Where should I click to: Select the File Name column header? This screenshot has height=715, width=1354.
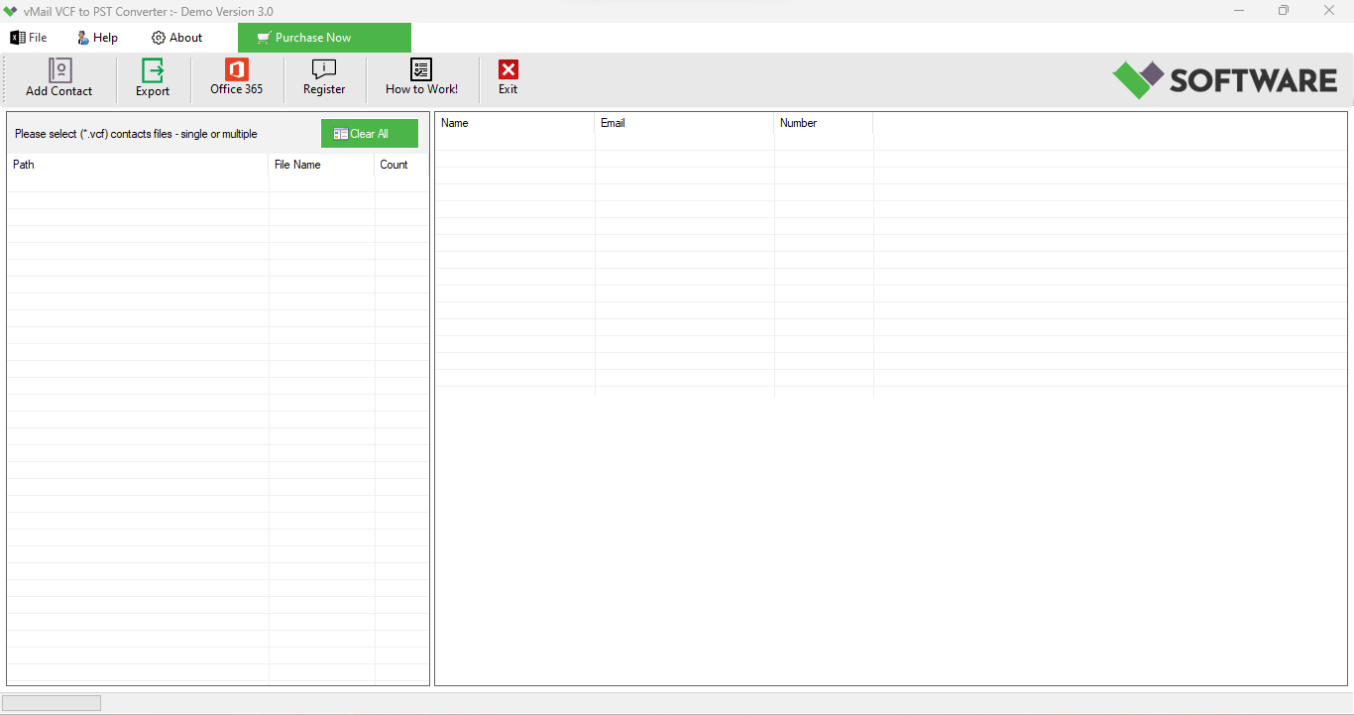pyautogui.click(x=321, y=165)
